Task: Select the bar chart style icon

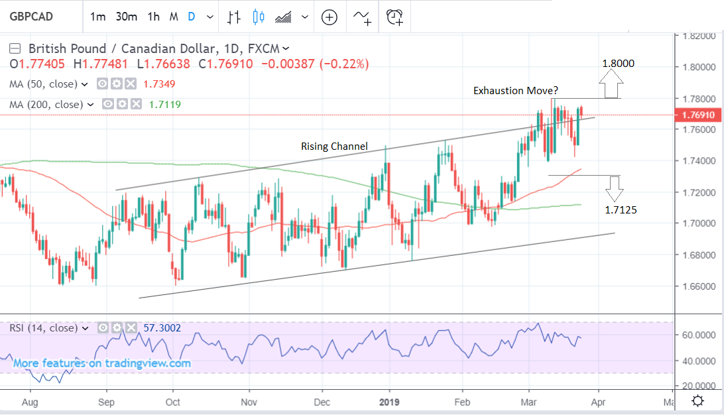Action: click(x=233, y=17)
